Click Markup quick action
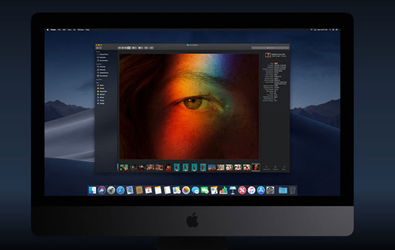Viewport: 395px width, 250px height. [x=275, y=168]
